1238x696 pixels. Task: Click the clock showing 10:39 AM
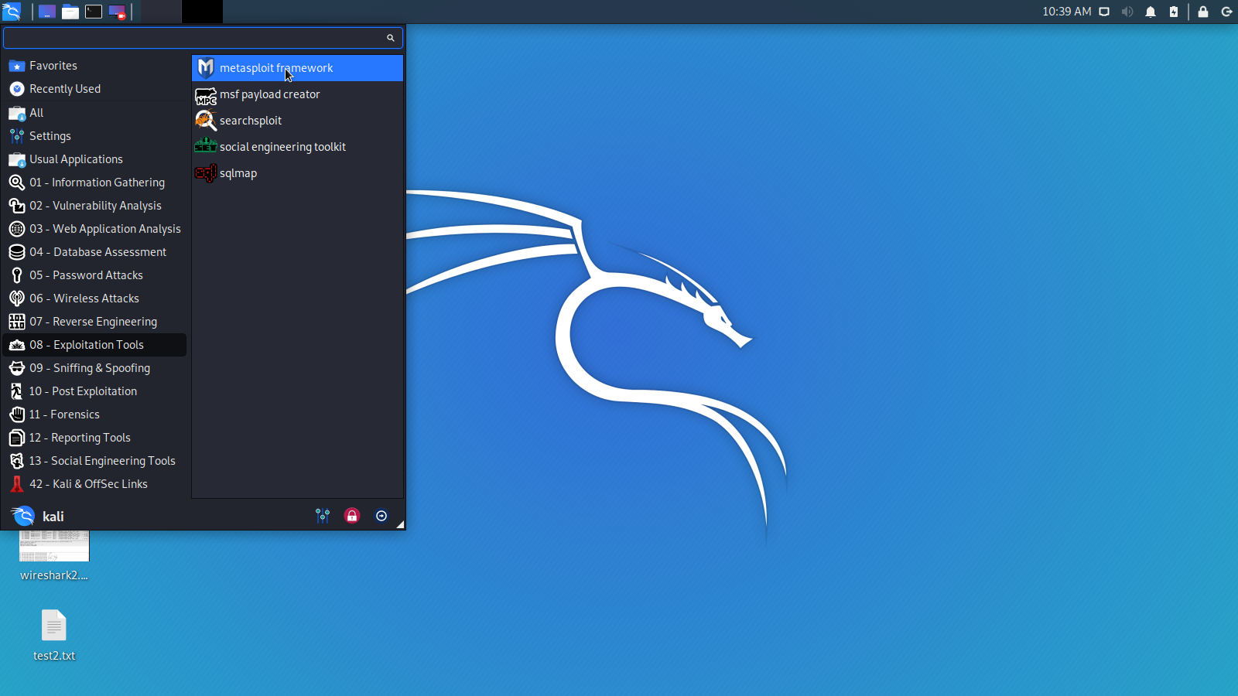1066,12
